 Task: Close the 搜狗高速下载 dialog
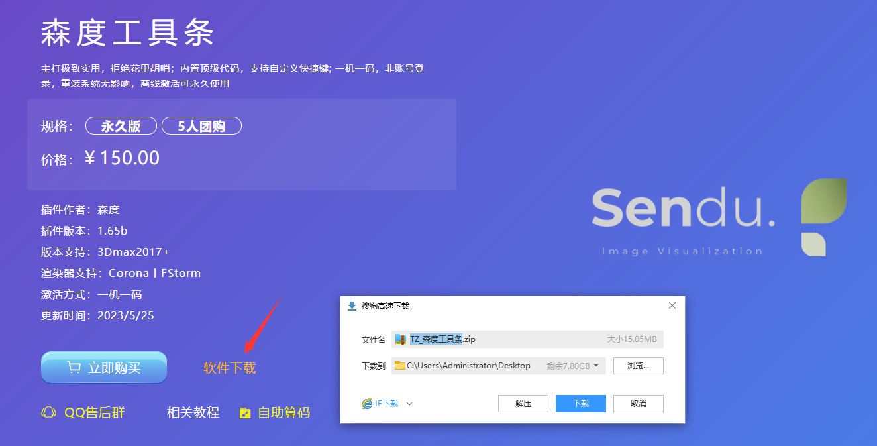click(672, 306)
